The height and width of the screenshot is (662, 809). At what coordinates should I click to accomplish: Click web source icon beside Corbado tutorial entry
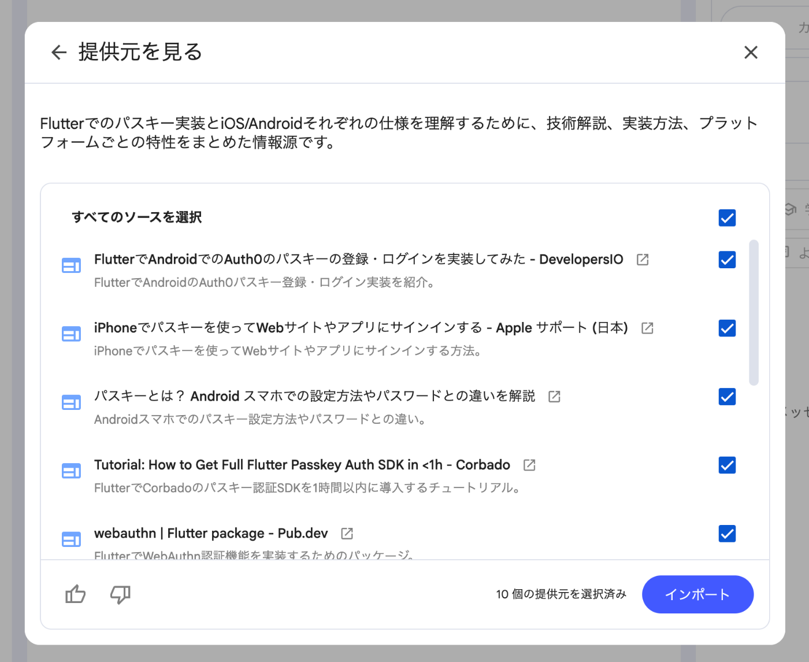(71, 471)
